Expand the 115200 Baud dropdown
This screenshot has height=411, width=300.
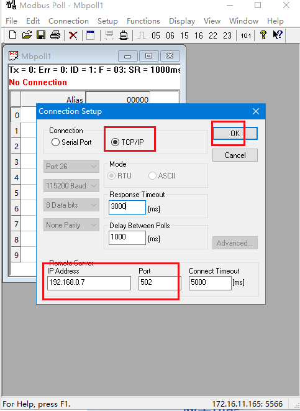pos(71,186)
